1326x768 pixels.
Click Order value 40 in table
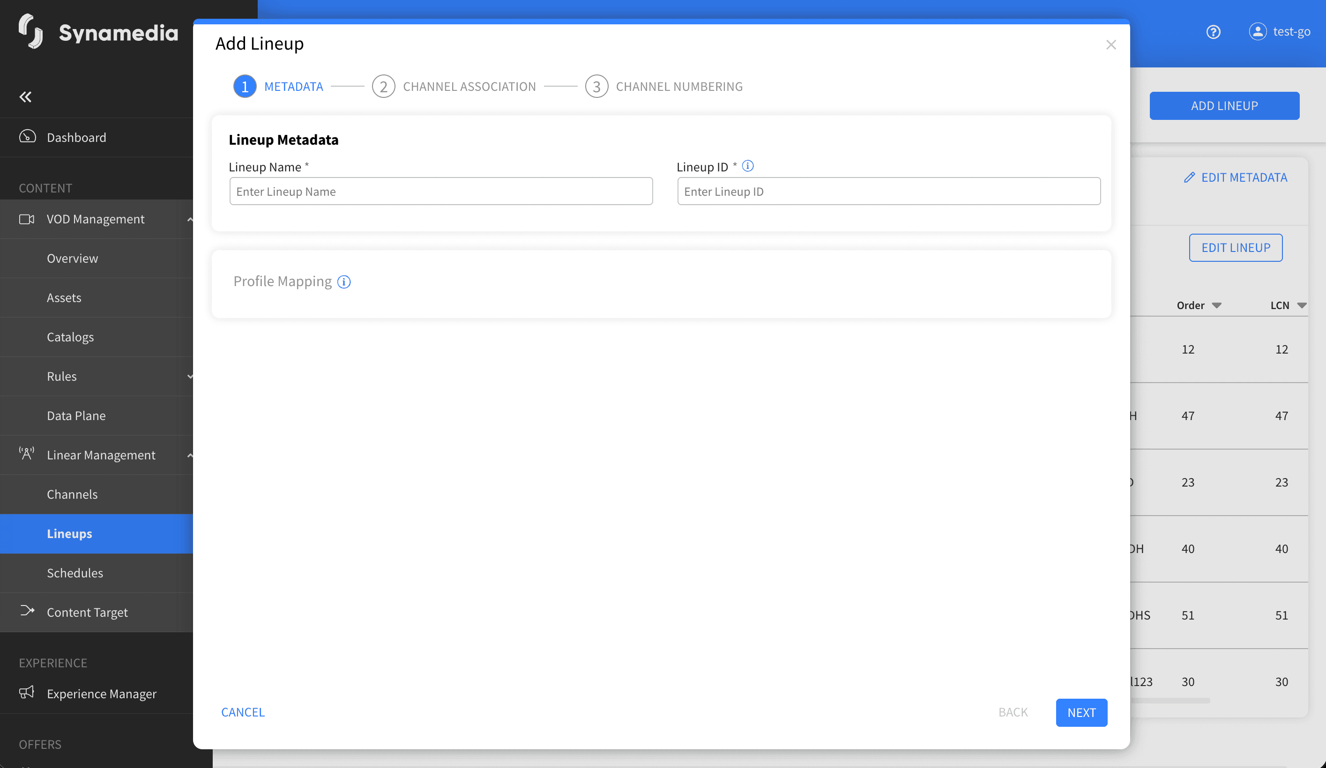1188,549
